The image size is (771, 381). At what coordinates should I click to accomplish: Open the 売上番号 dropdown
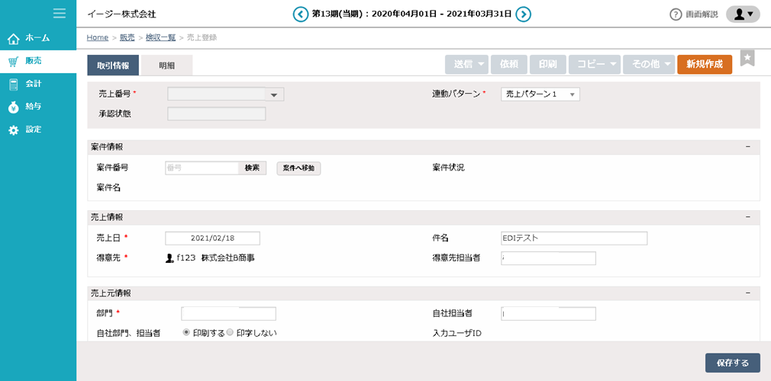273,94
